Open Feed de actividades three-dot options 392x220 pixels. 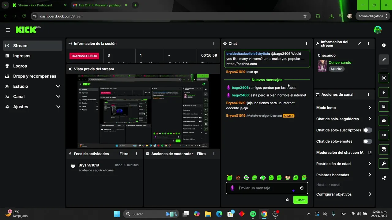tap(137, 154)
